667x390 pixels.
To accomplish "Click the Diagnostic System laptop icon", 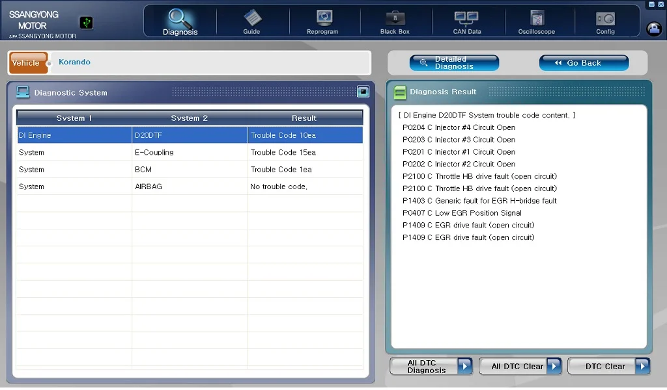I will [x=23, y=92].
